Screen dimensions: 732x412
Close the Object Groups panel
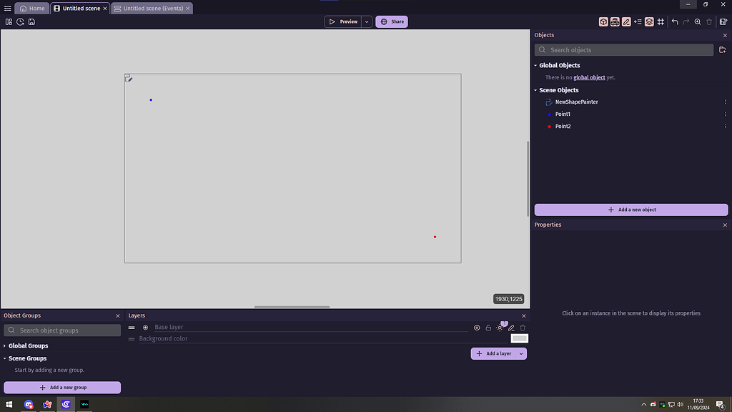click(118, 315)
